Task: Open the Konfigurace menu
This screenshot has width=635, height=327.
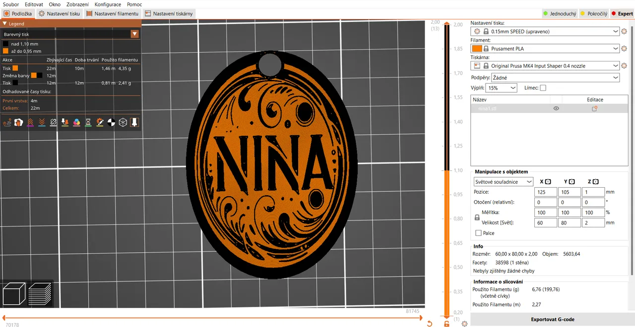Action: pyautogui.click(x=108, y=4)
